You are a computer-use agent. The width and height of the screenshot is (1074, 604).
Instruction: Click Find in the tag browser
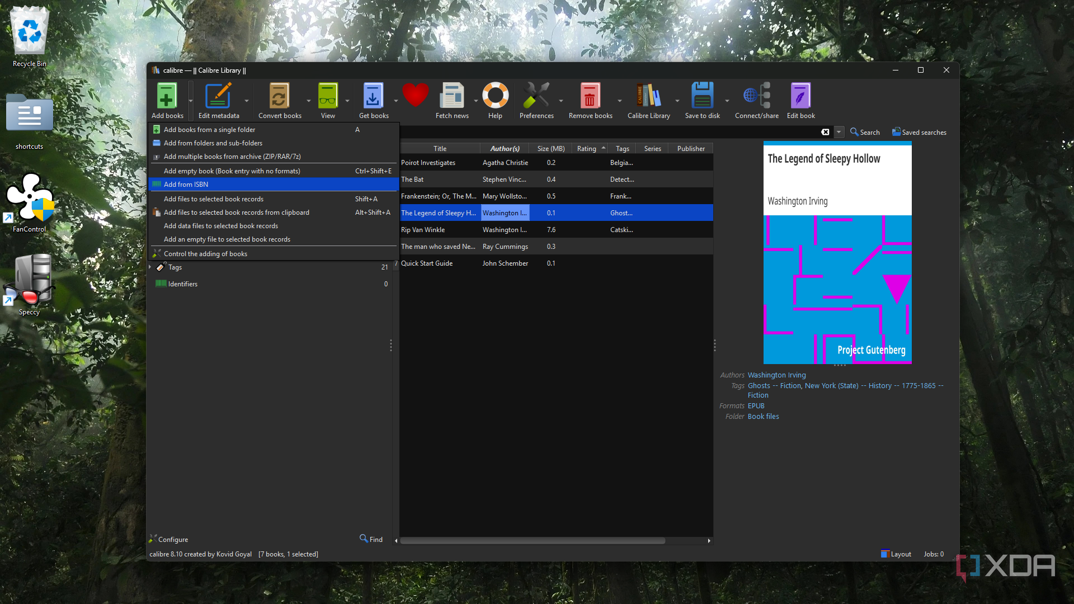[x=371, y=539]
